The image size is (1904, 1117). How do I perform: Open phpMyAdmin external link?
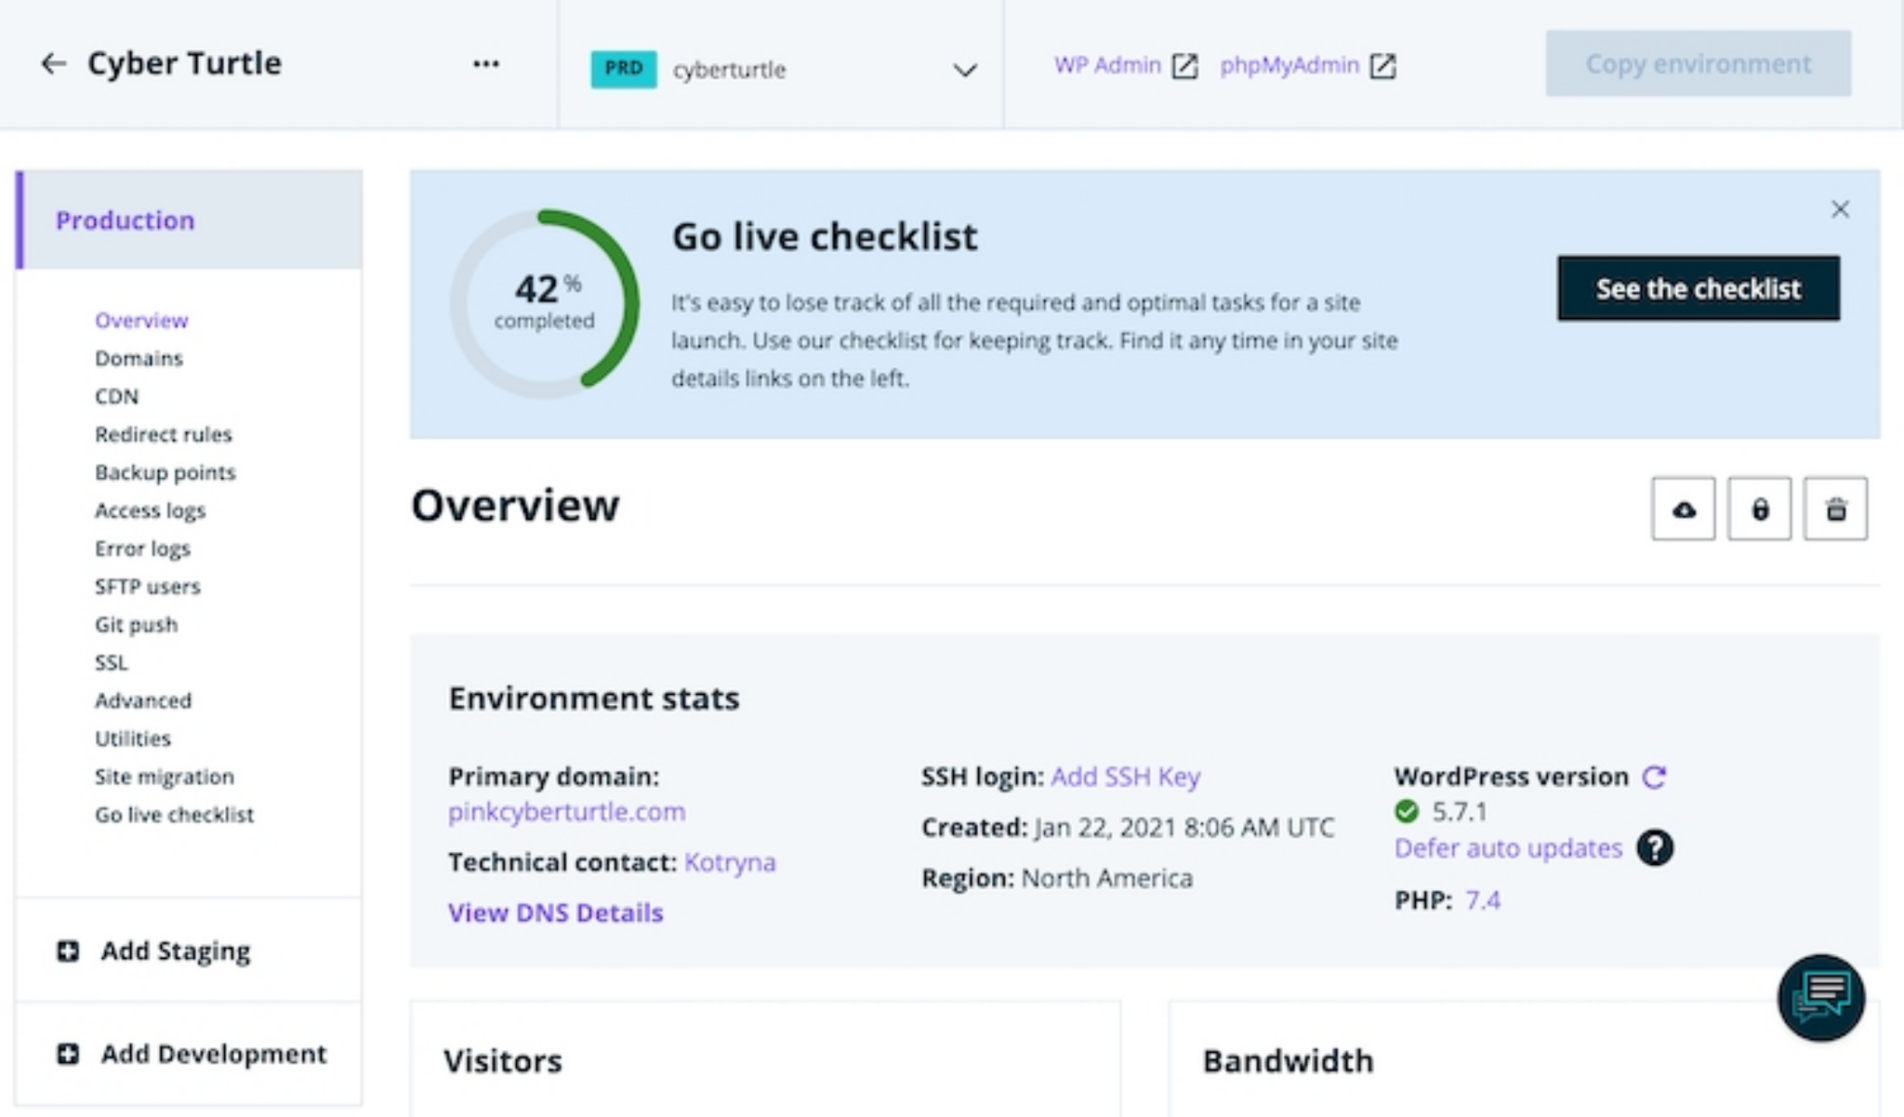1307,65
